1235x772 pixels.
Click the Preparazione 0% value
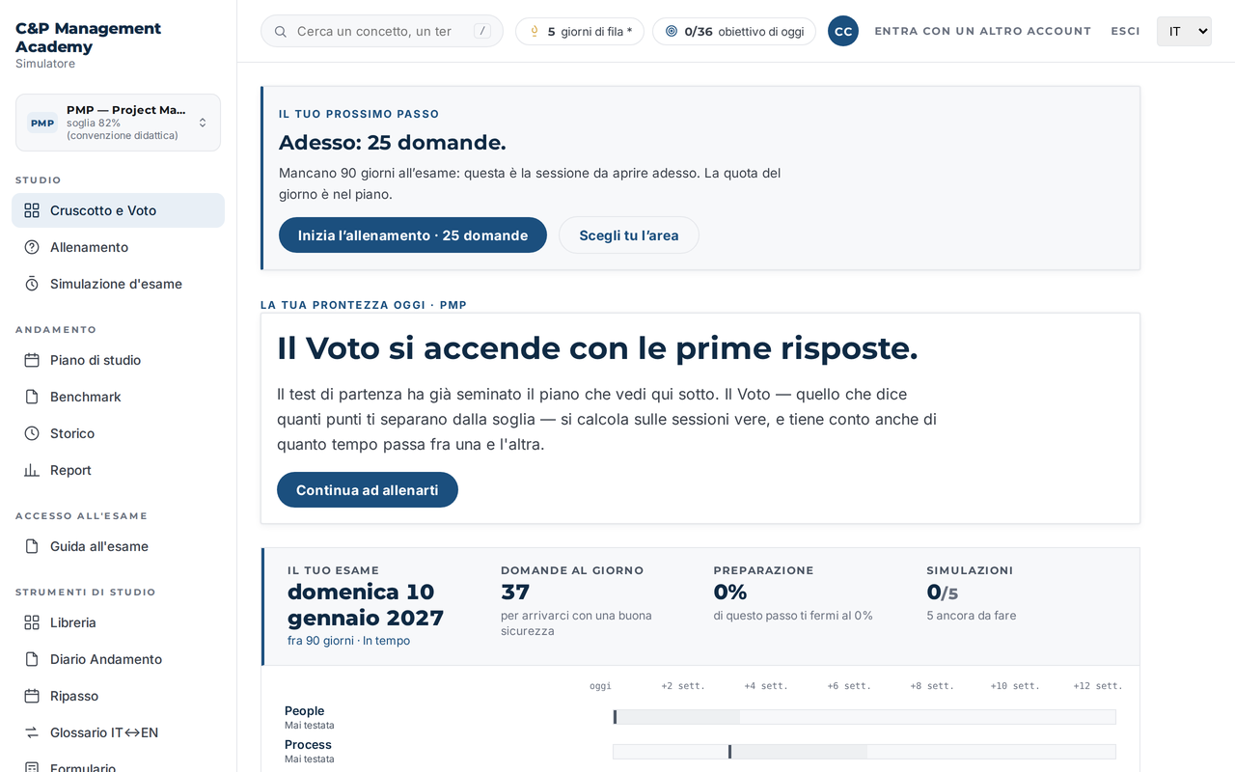[730, 593]
